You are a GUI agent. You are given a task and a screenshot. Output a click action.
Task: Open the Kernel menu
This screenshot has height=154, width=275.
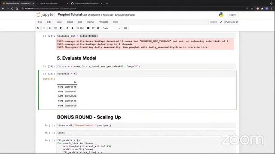(x=91, y=22)
